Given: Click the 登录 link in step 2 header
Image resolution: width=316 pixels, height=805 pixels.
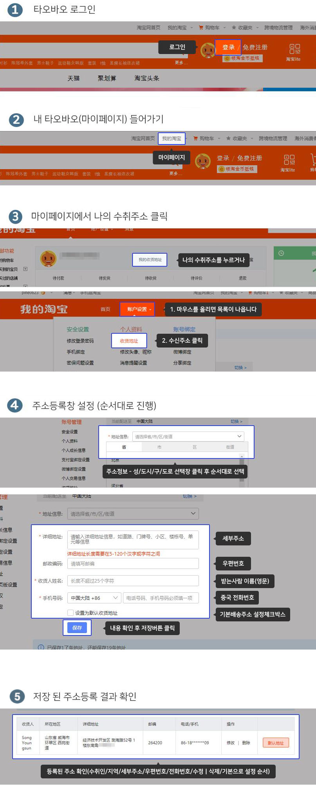Looking at the screenshot, I should click(x=223, y=158).
